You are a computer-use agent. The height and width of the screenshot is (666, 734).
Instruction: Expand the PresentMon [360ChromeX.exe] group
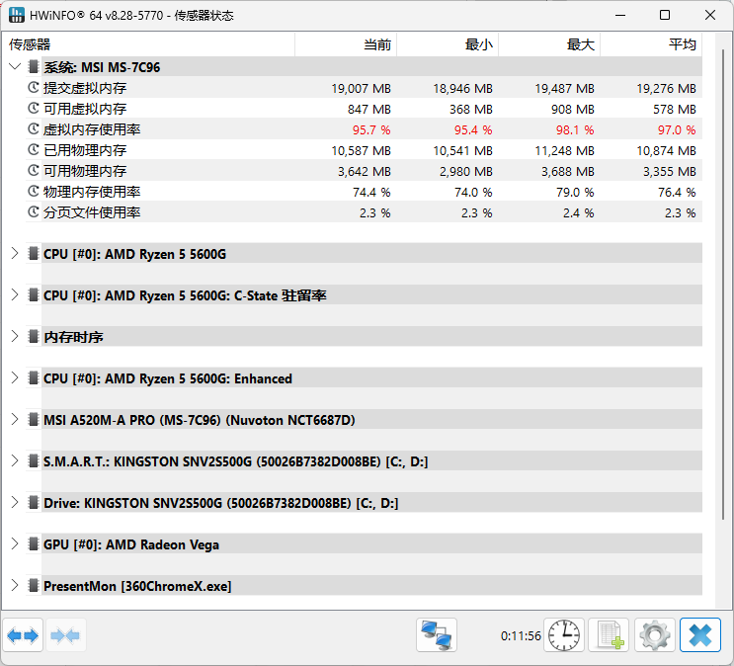coord(15,585)
